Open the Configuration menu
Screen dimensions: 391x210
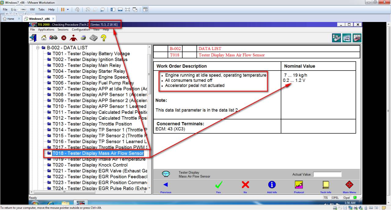pos(81,30)
